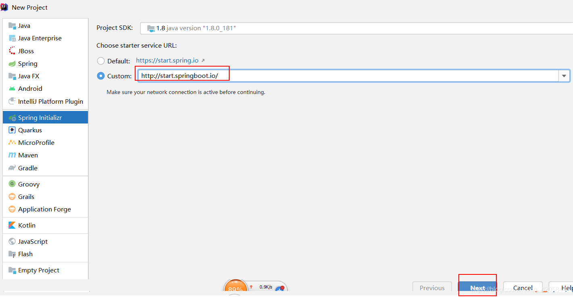573x297 pixels.
Task: Select Quarkus in the project list
Action: pos(45,130)
